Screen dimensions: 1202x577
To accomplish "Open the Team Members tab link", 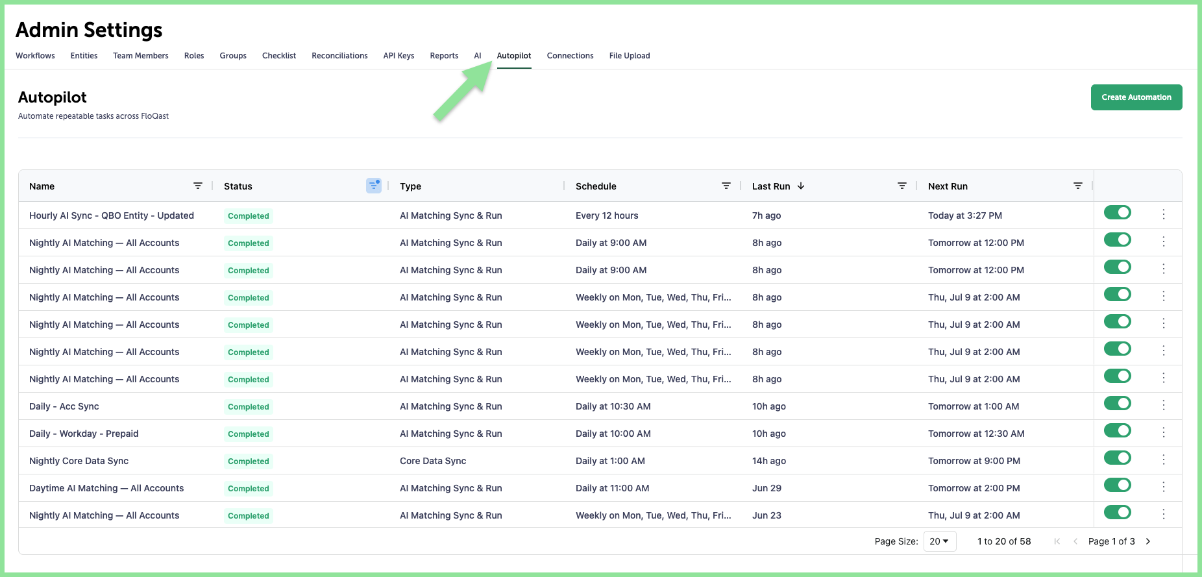I will pyautogui.click(x=141, y=56).
